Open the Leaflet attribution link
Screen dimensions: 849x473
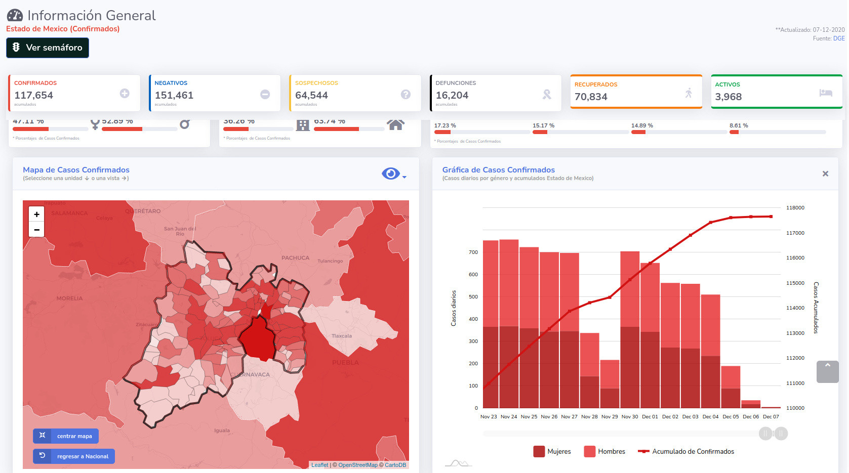pos(319,465)
